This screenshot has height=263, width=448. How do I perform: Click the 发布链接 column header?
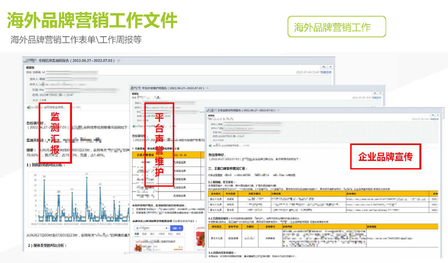point(402,226)
